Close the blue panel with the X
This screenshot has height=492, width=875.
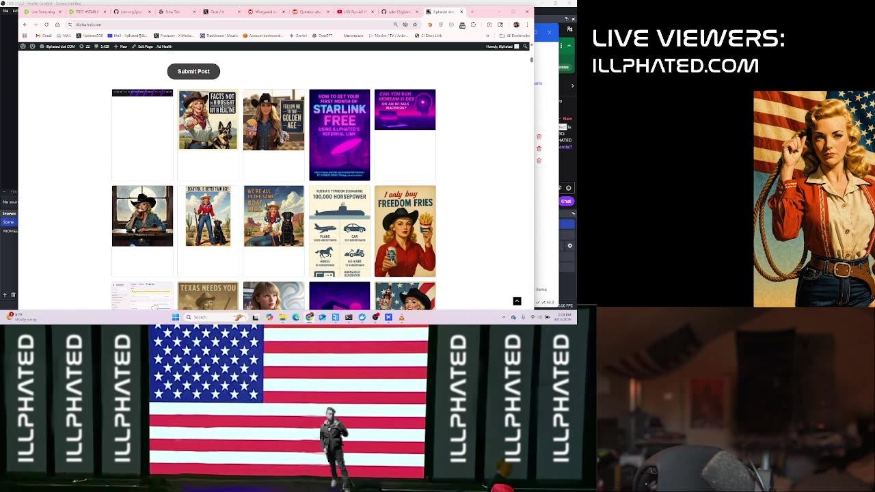coord(549,32)
